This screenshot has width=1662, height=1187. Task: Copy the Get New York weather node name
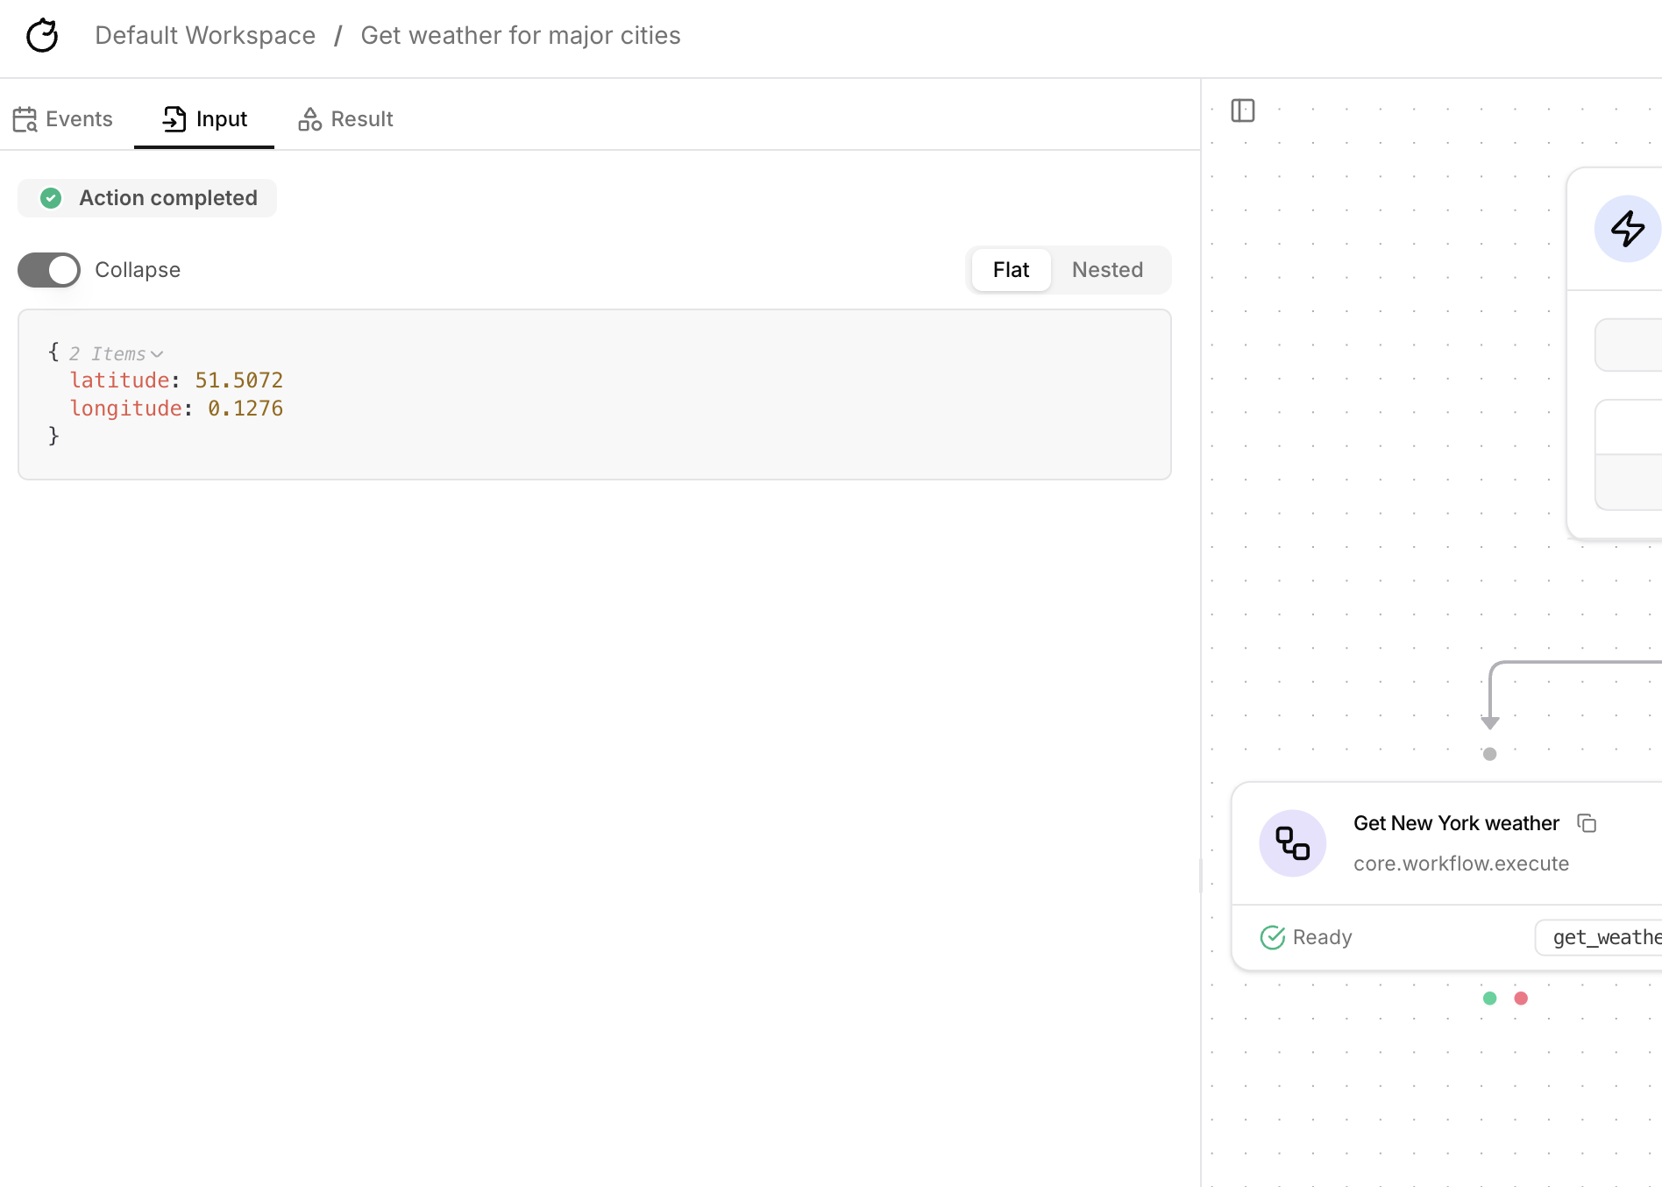point(1587,823)
